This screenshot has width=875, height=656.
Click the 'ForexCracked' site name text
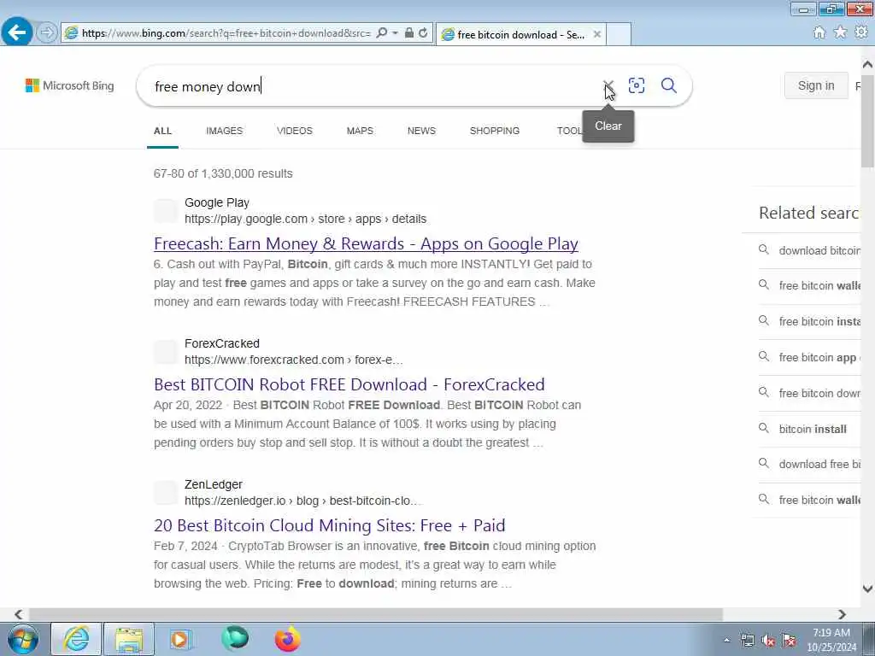(x=222, y=343)
